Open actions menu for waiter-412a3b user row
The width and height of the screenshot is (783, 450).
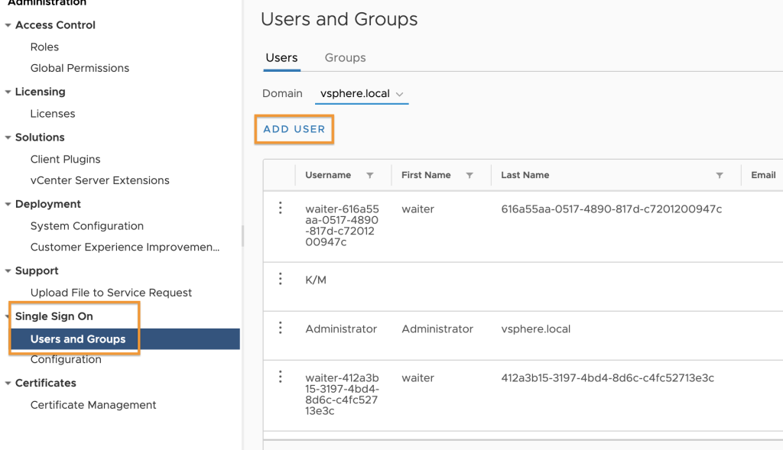click(x=280, y=377)
